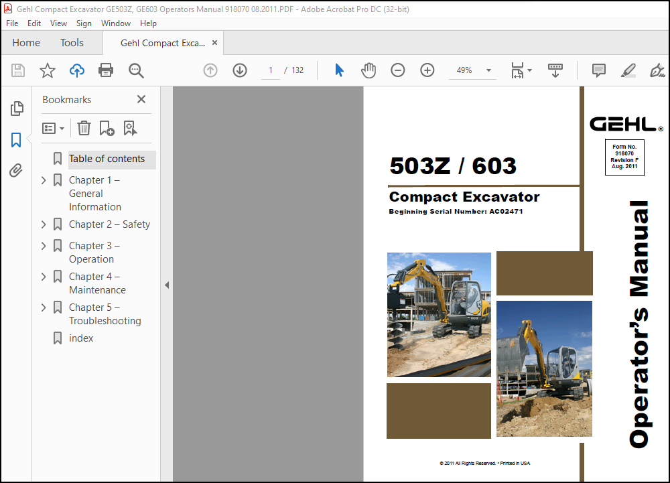Screen dimensions: 670x483
Task: Find current bookmark icon
Action: [131, 128]
